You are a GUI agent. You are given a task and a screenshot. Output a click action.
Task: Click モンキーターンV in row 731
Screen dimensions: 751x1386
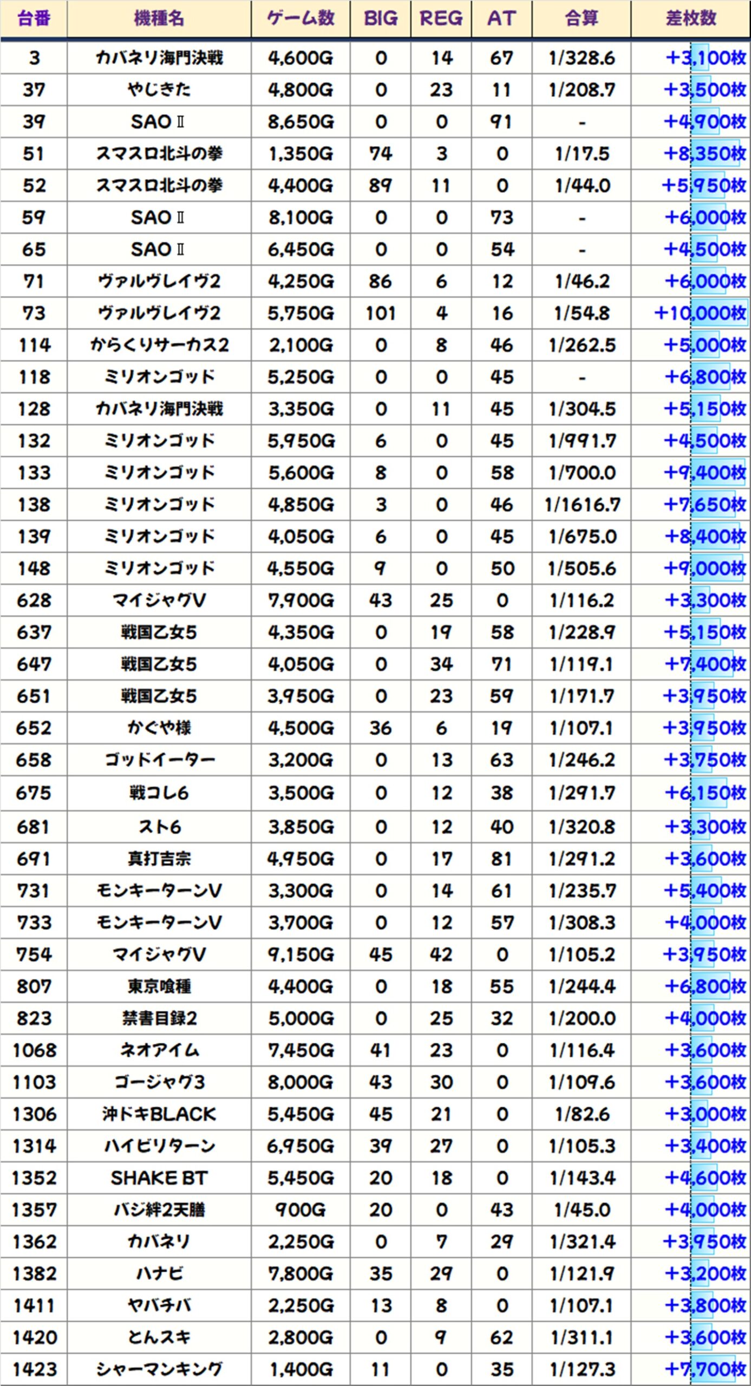[159, 891]
